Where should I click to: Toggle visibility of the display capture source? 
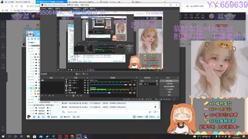[x=85, y=92]
